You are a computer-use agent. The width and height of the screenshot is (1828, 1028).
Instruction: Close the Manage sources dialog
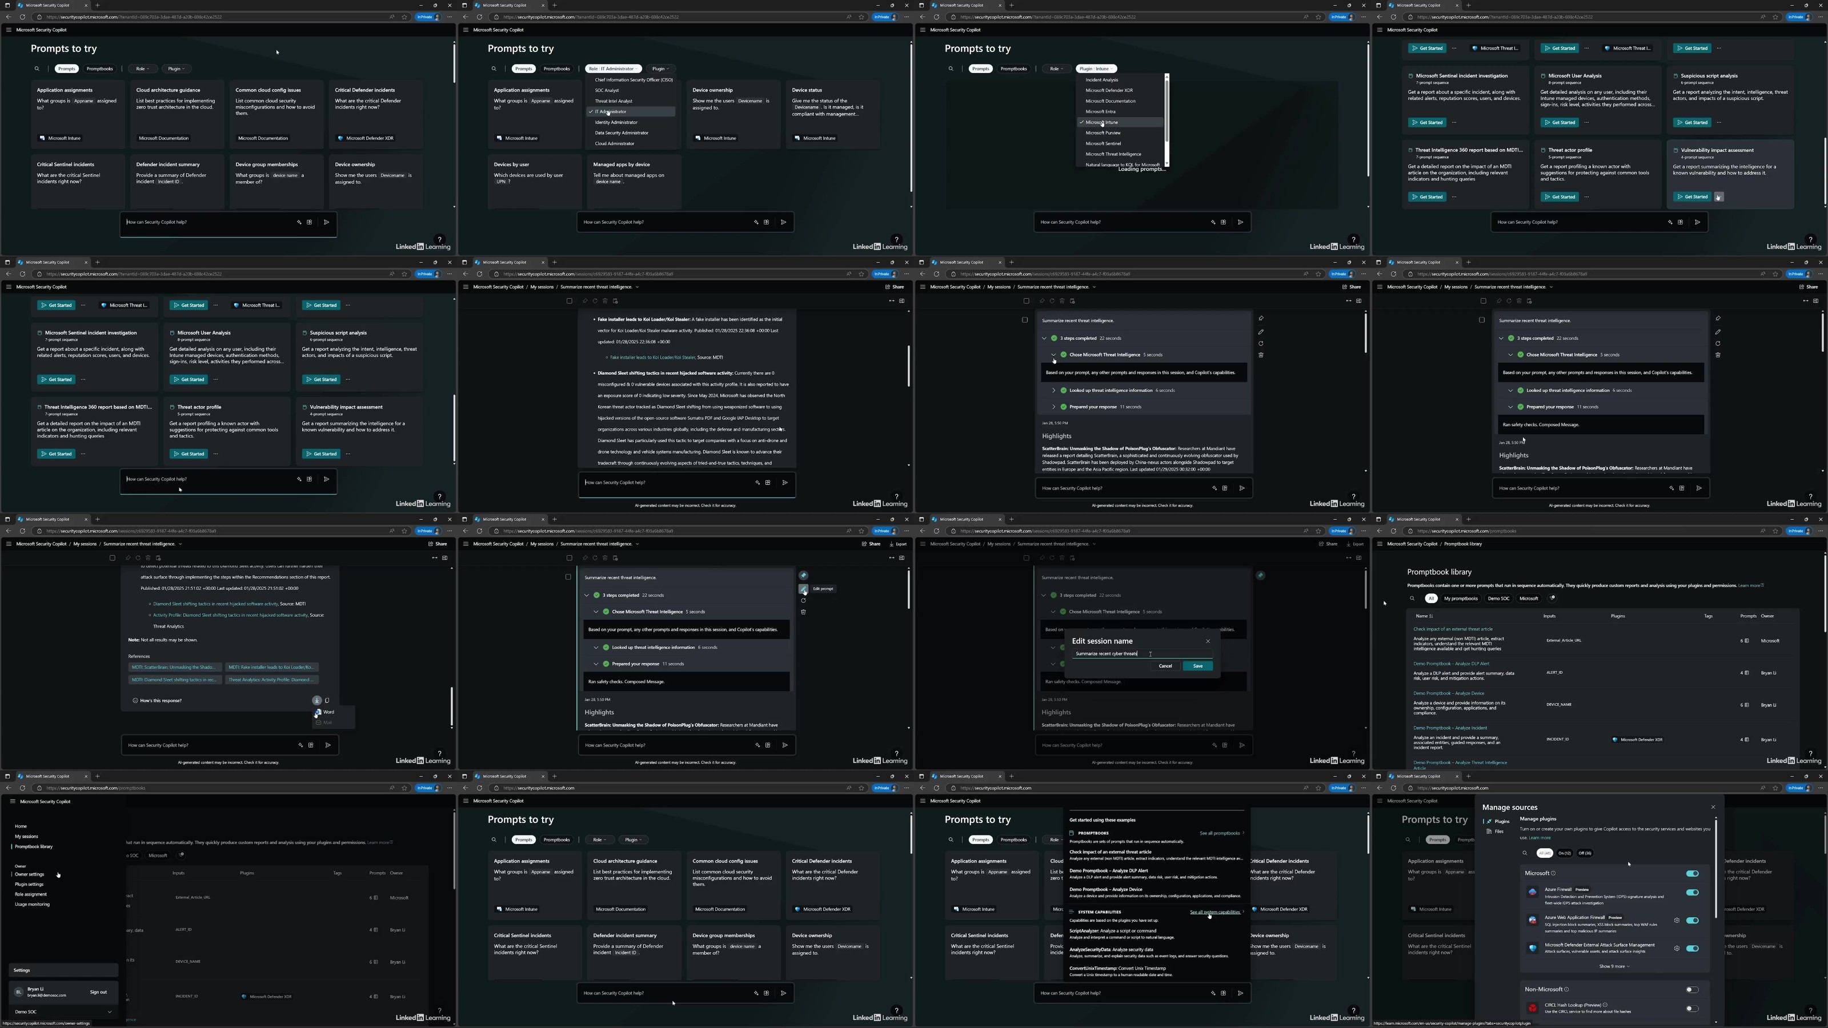tap(1713, 806)
